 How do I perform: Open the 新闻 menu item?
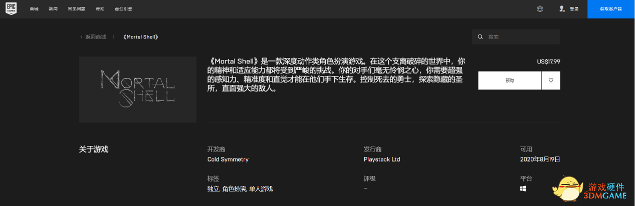click(x=53, y=9)
